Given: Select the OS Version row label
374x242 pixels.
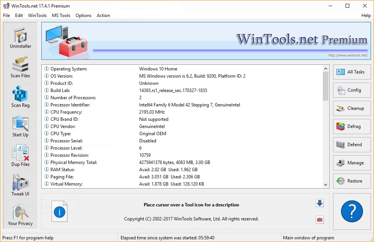Looking at the screenshot, I should click(x=61, y=76).
